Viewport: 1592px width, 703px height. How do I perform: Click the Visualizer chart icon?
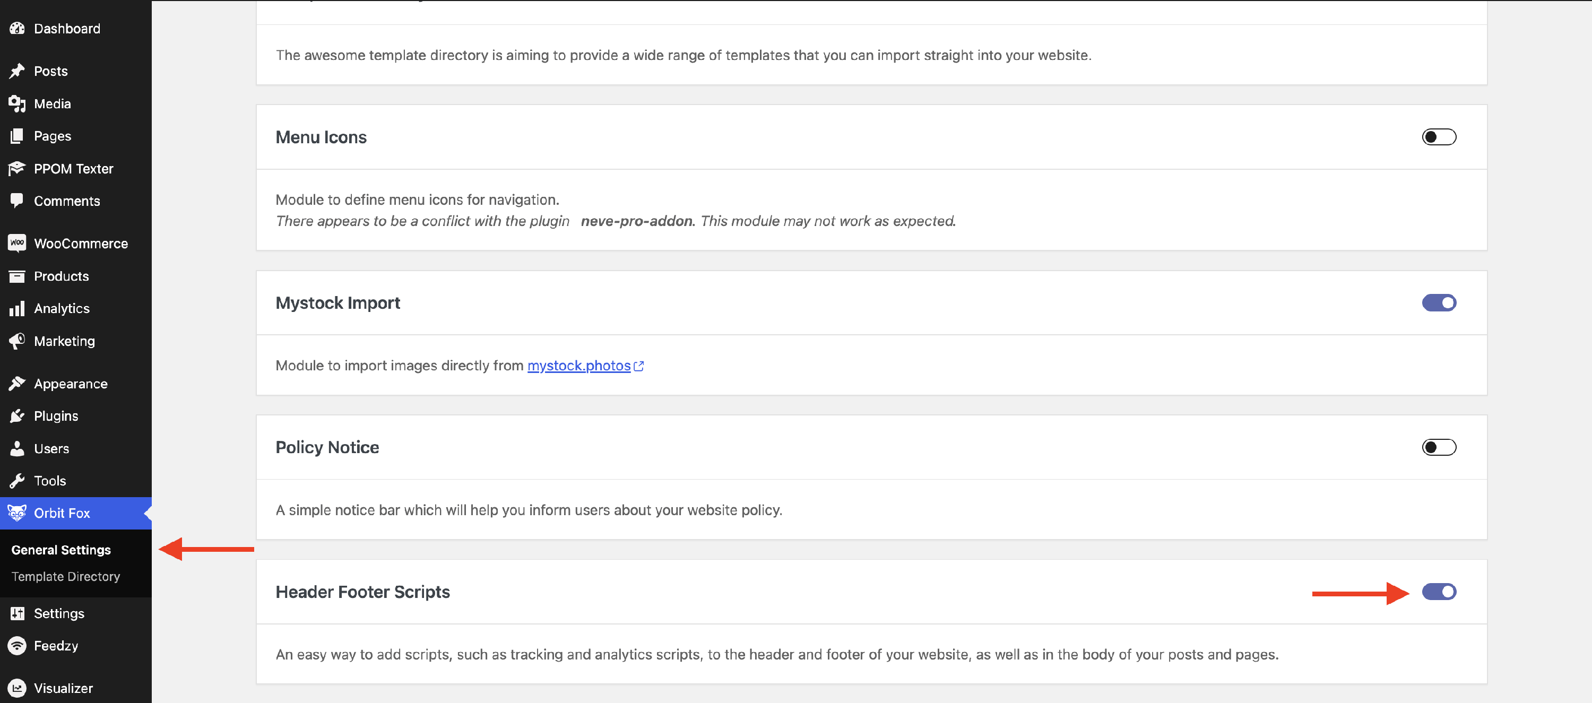click(18, 688)
